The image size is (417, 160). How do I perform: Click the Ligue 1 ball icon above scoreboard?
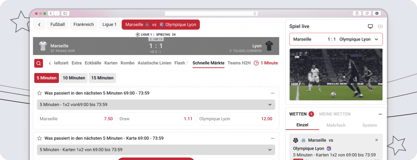coord(137,35)
